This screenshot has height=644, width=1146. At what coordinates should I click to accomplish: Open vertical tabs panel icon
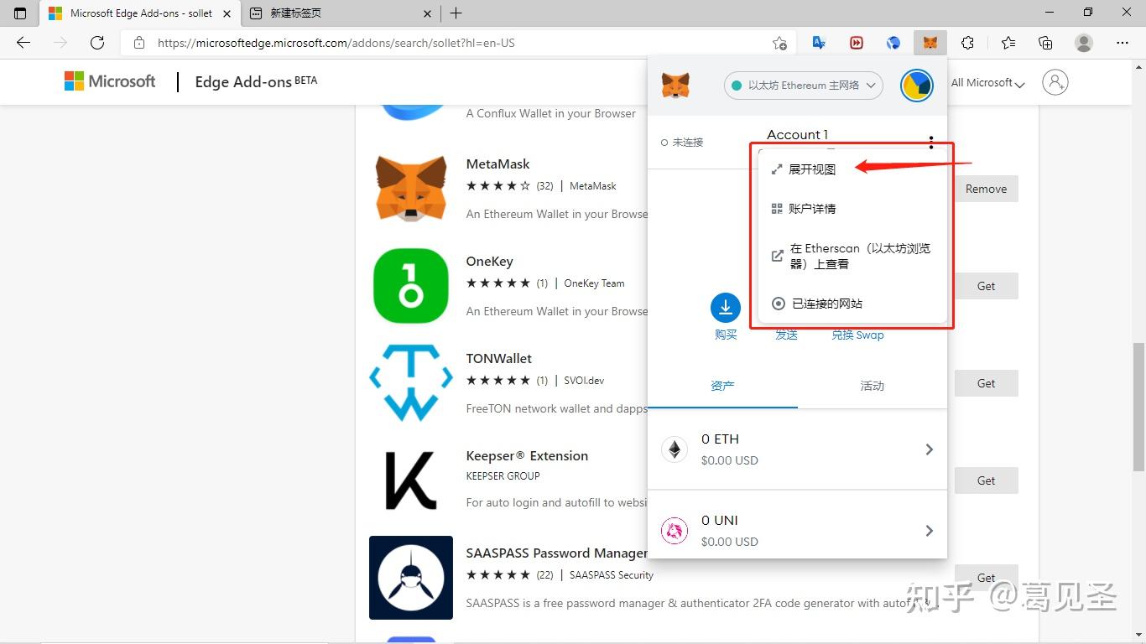click(20, 13)
